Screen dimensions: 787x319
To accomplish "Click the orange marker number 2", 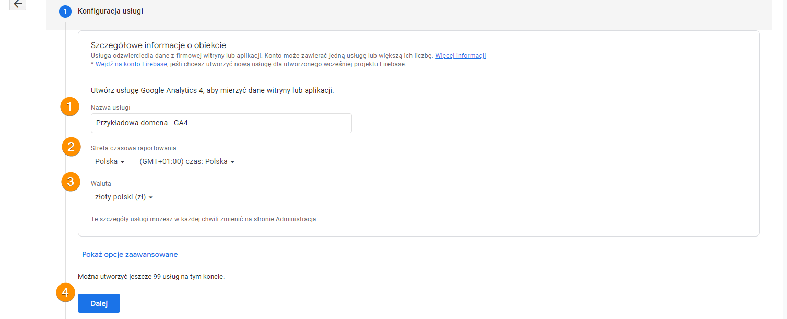I will point(71,147).
